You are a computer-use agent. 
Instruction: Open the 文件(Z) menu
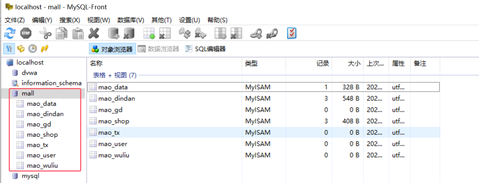pos(15,20)
